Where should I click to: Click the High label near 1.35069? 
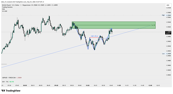[x=163, y=15]
